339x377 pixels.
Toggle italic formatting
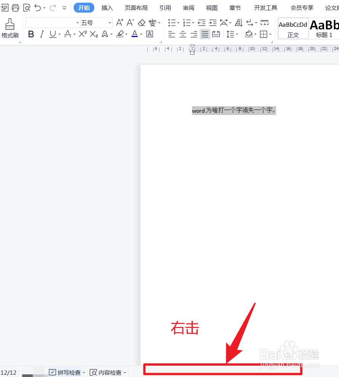[42, 34]
